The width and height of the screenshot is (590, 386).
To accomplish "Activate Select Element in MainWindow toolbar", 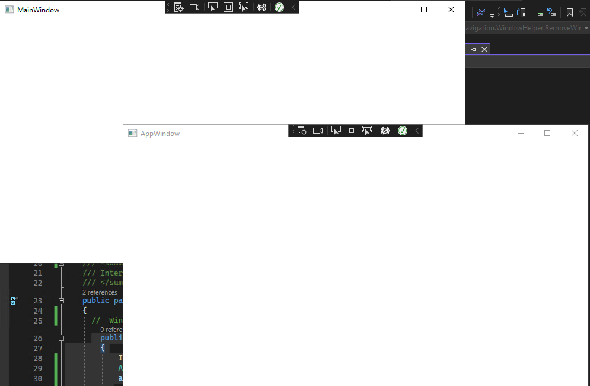I will pyautogui.click(x=213, y=7).
